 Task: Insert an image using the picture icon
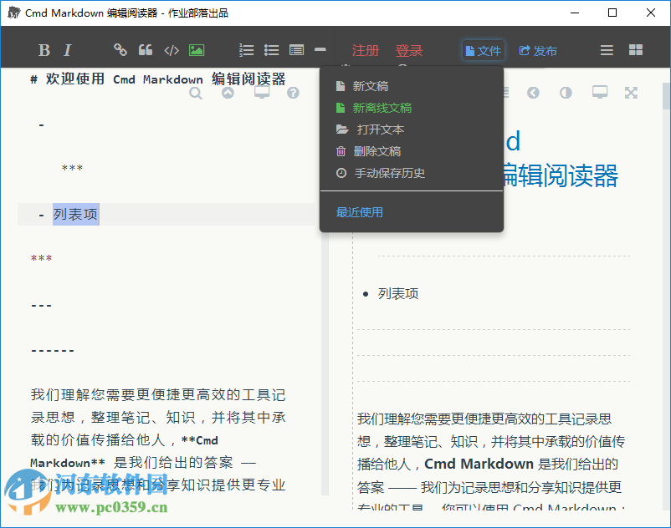(x=196, y=50)
